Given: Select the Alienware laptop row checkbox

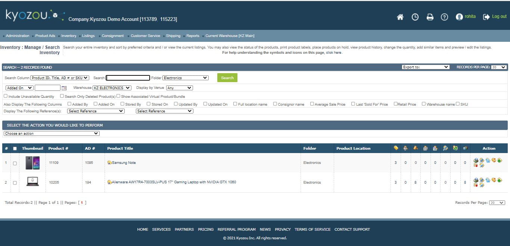Looking at the screenshot, I should (x=15, y=183).
